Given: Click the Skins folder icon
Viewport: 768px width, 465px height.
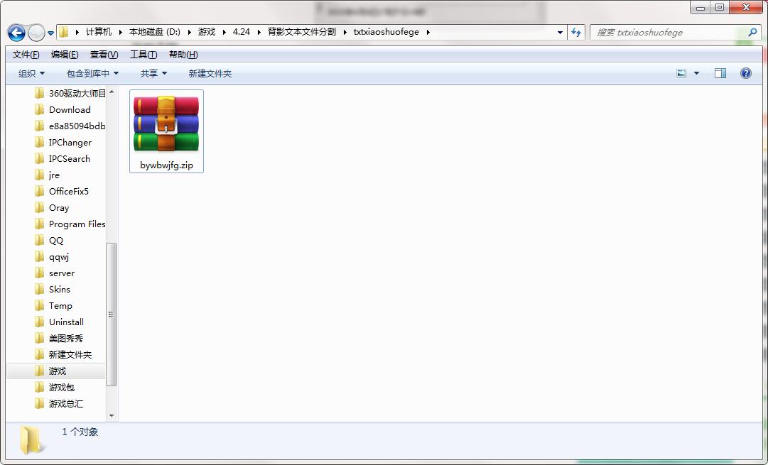Looking at the screenshot, I should (40, 289).
